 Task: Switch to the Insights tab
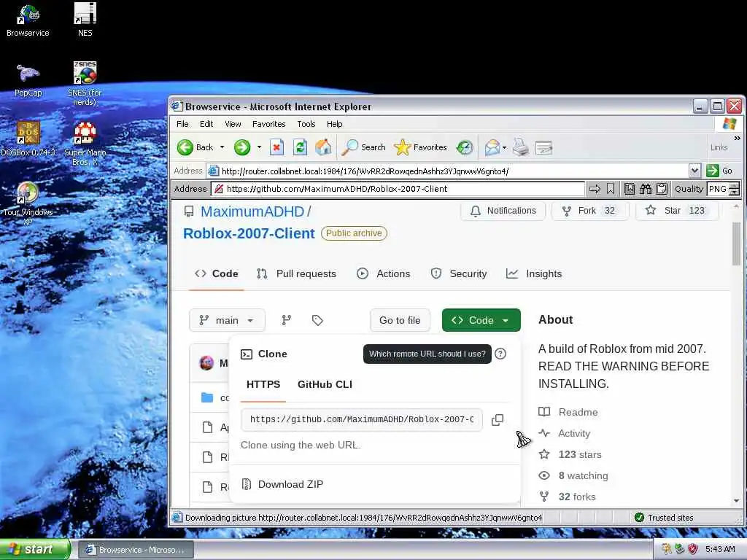click(534, 274)
